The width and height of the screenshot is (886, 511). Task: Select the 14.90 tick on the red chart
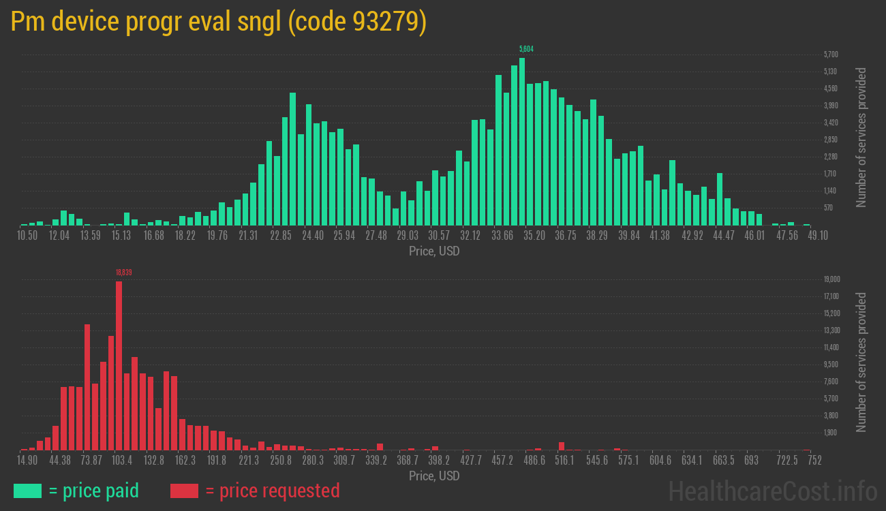tap(28, 460)
